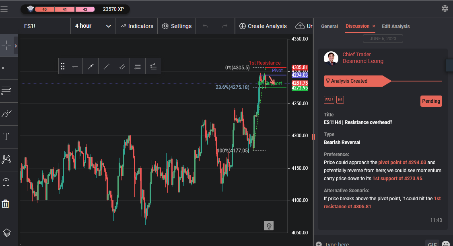453x246 pixels.
Task: Click the Pivot chart label
Action: click(277, 71)
